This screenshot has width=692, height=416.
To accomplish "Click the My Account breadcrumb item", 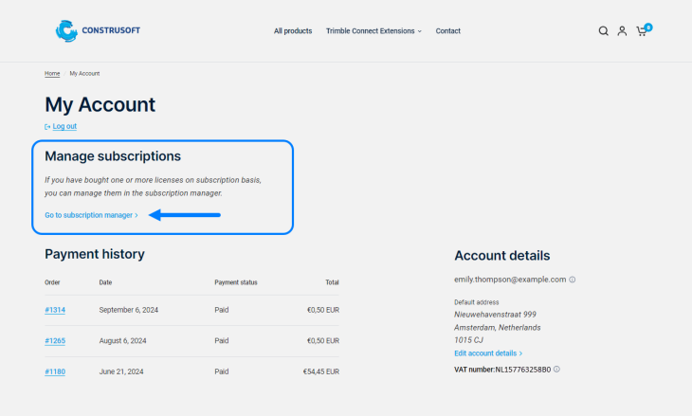I will (x=84, y=73).
